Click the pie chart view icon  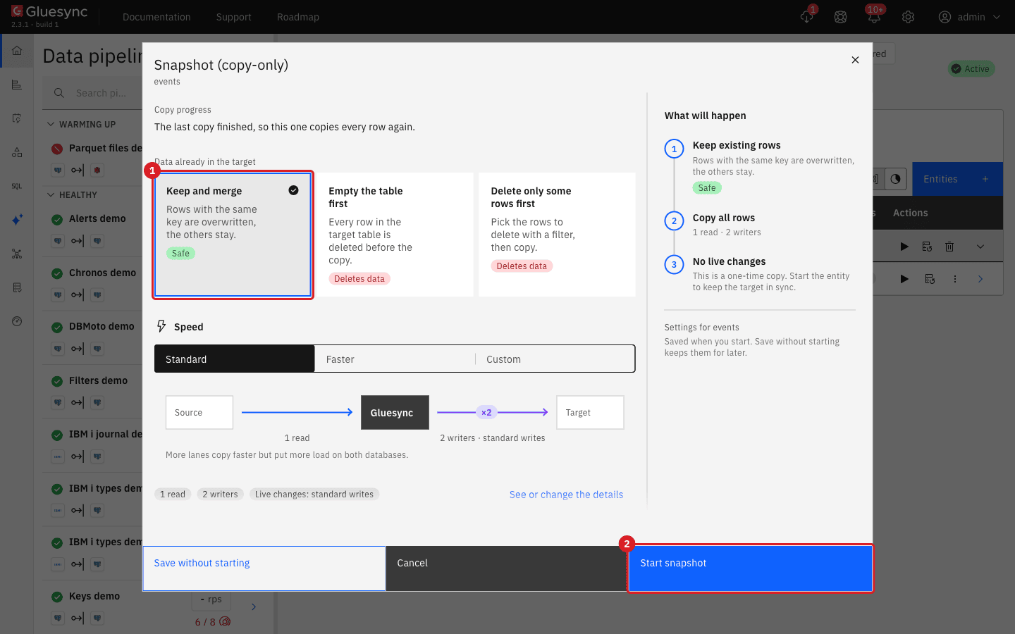pyautogui.click(x=895, y=179)
